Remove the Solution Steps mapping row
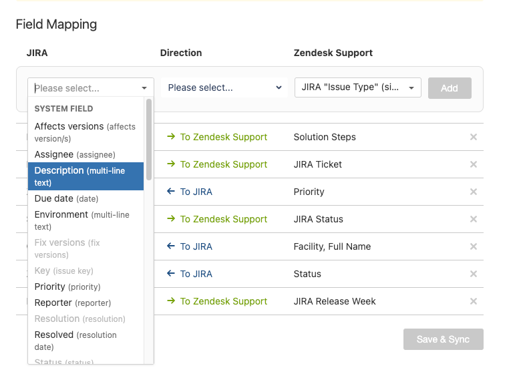The image size is (523, 388). 474,137
